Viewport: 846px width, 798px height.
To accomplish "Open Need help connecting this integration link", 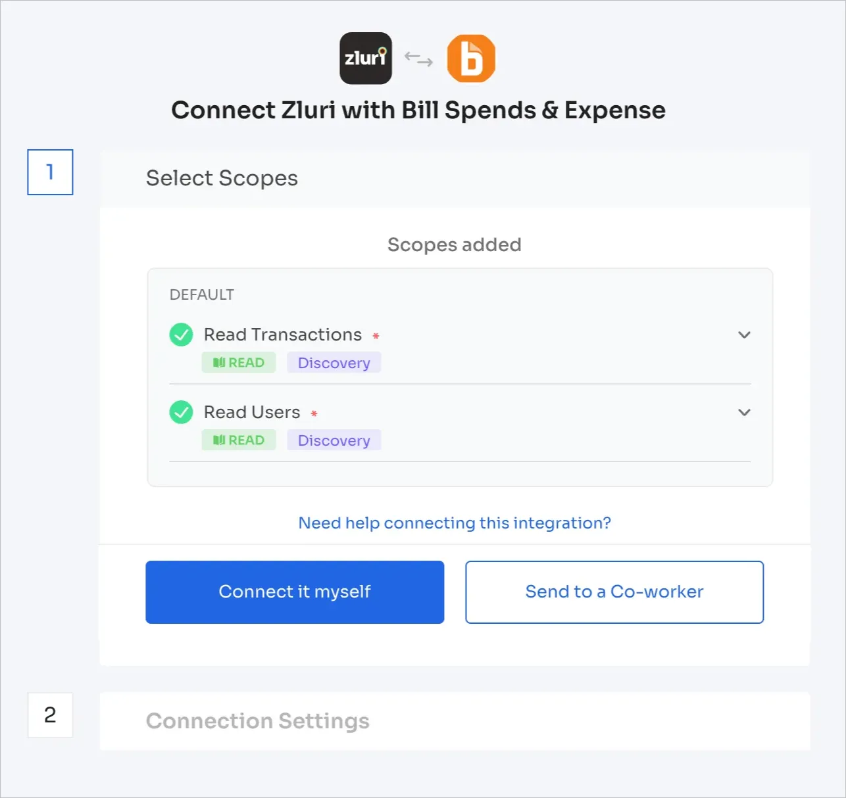I will pos(455,523).
